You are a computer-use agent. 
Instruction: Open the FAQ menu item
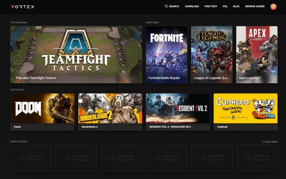click(x=225, y=6)
